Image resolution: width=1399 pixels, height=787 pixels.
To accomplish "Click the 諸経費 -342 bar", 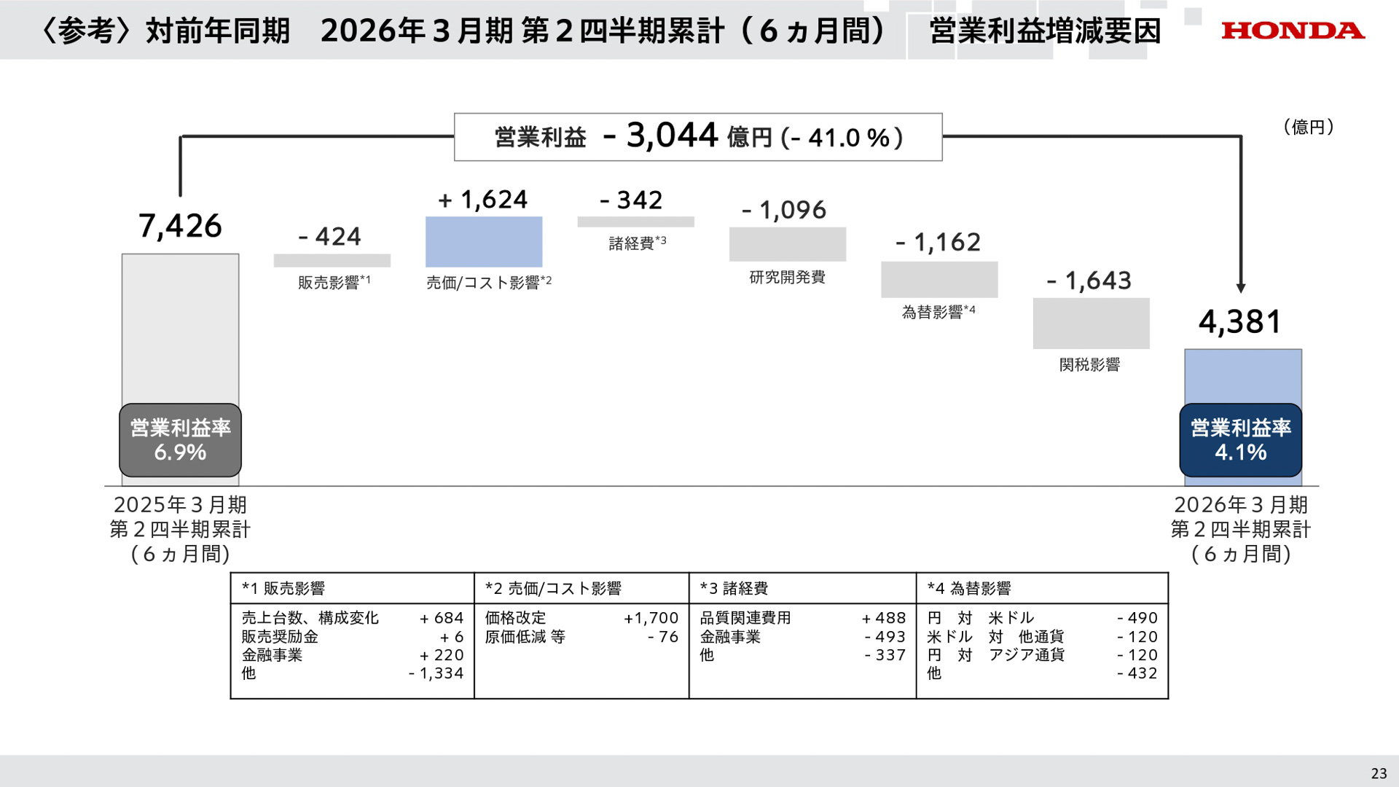I will pyautogui.click(x=635, y=221).
